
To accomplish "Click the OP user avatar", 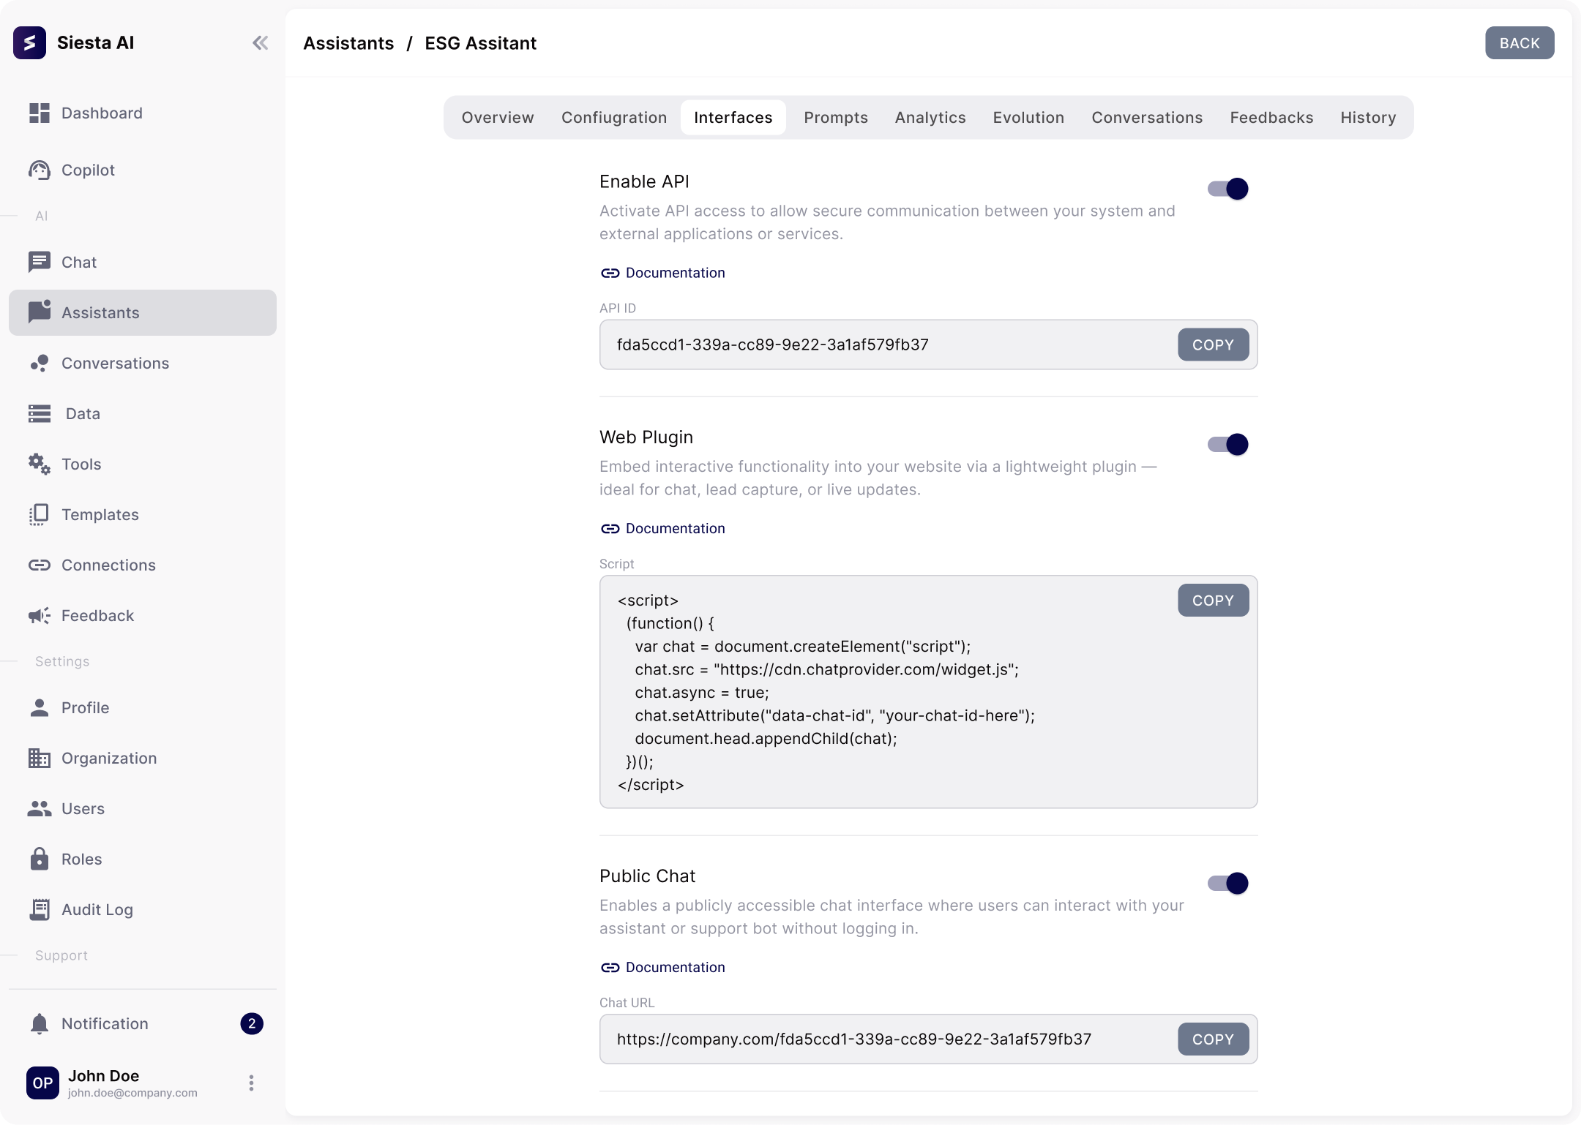I will point(42,1083).
